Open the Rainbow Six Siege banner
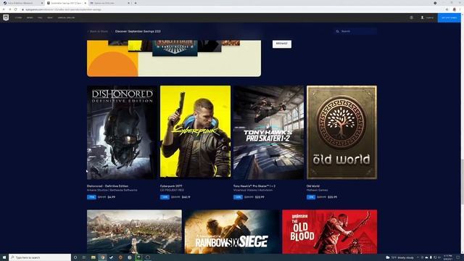Image resolution: width=464 pixels, height=261 pixels. pyautogui.click(x=232, y=232)
